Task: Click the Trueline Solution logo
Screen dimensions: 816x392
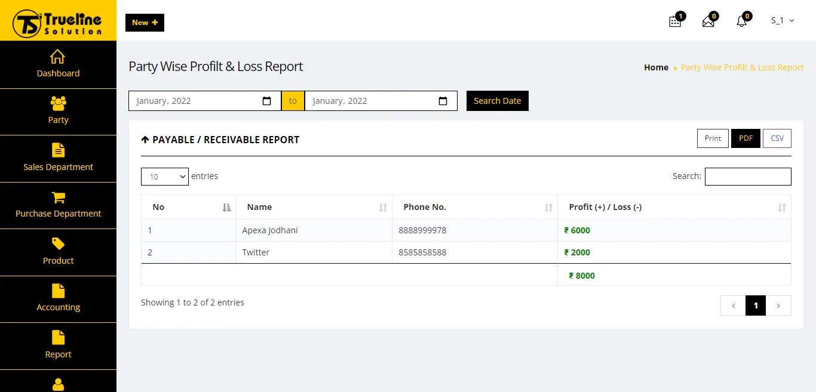Action: point(58,23)
